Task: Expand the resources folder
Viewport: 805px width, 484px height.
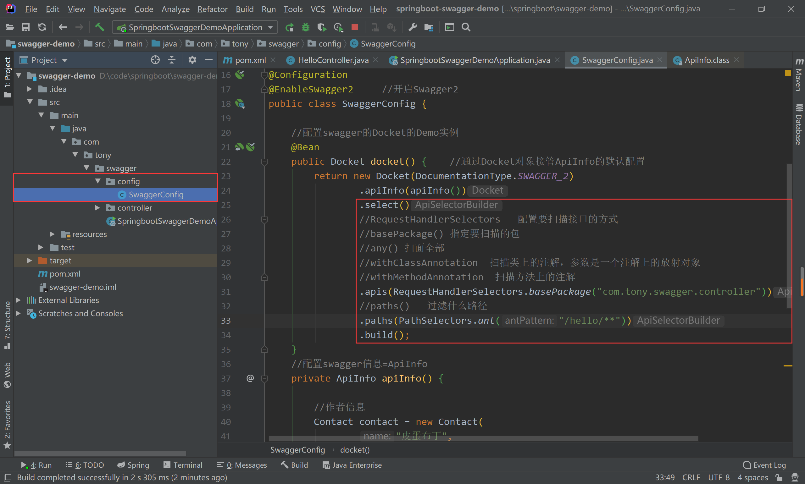Action: pos(52,234)
